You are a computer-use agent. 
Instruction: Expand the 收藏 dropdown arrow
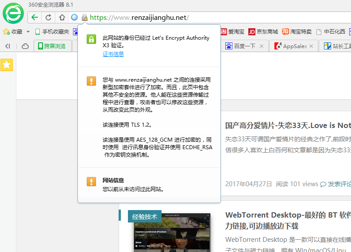pyautogui.click(x=28, y=32)
